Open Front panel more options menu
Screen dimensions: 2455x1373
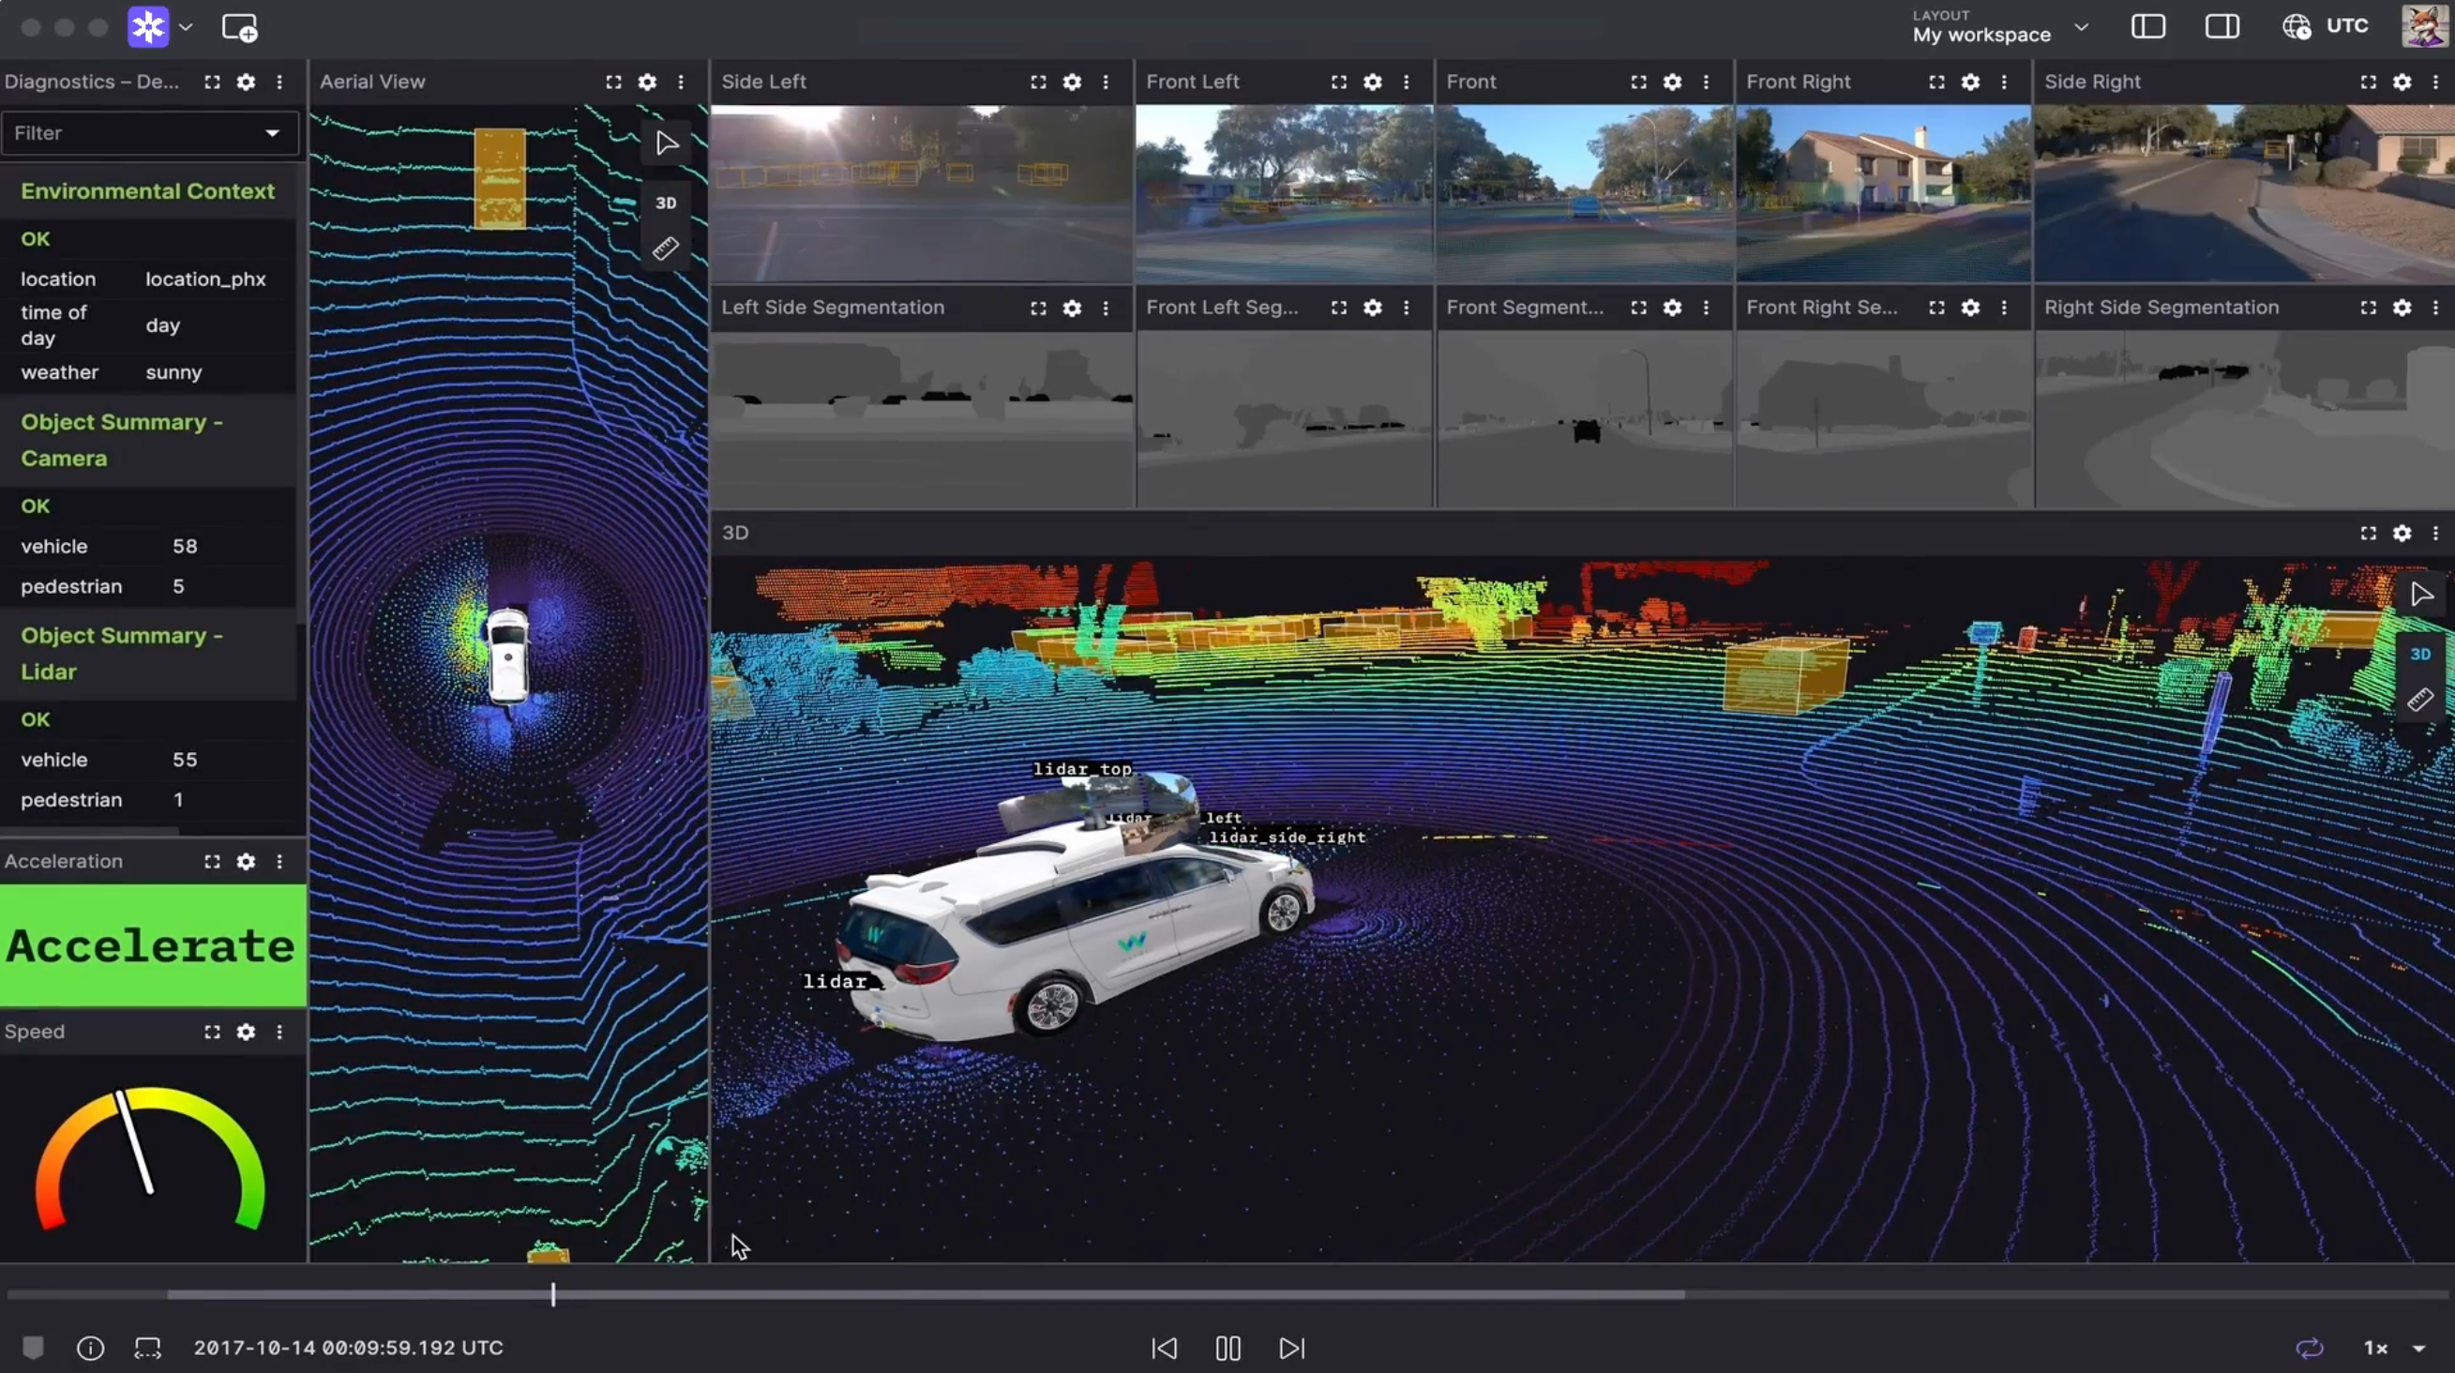pyautogui.click(x=1706, y=82)
